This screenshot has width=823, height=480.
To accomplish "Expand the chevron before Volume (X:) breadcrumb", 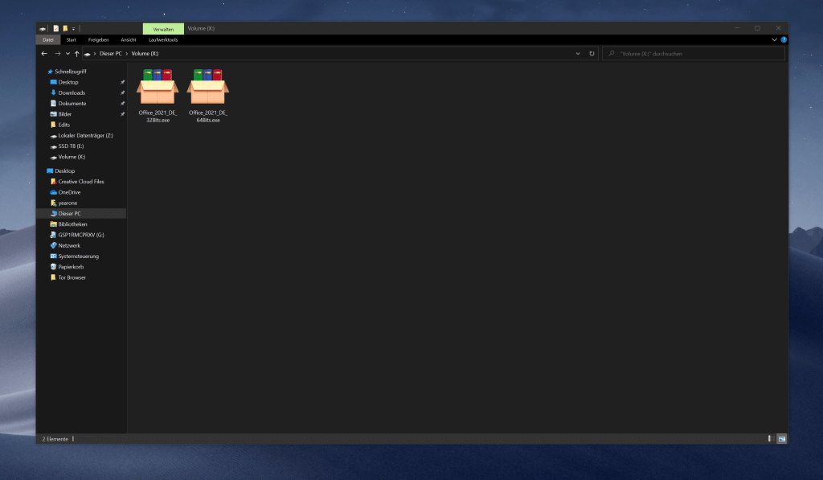I will point(126,54).
